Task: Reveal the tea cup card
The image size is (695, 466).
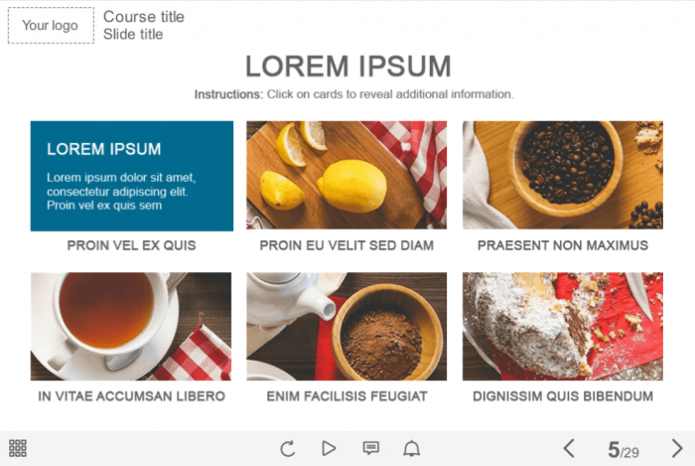Action: [x=131, y=326]
